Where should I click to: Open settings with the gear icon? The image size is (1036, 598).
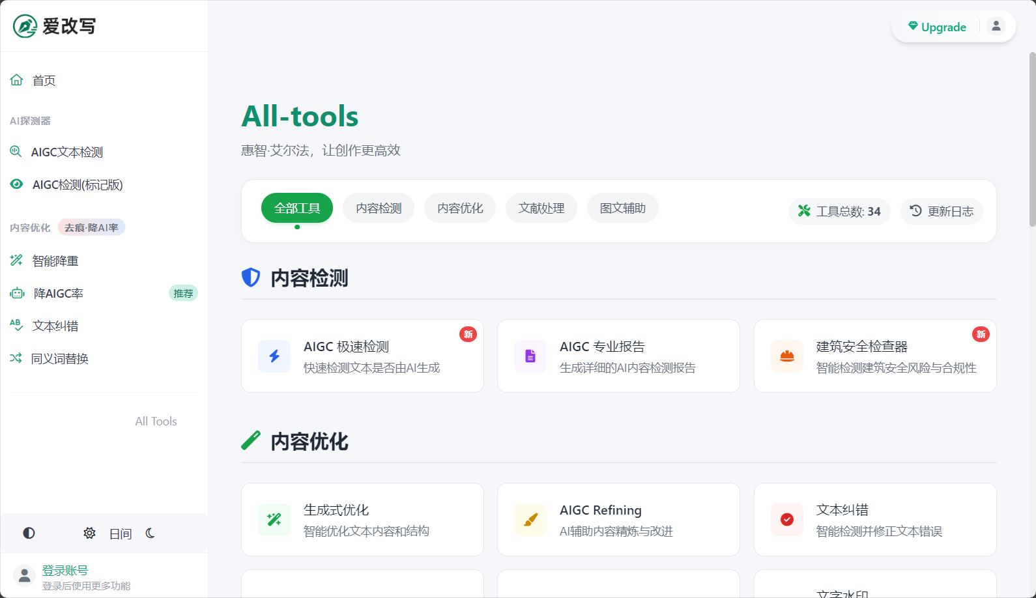[89, 533]
